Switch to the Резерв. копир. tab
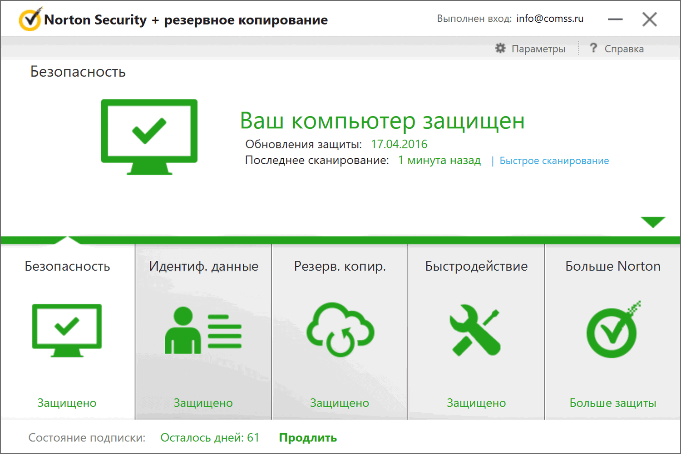The width and height of the screenshot is (681, 454). pos(340,266)
